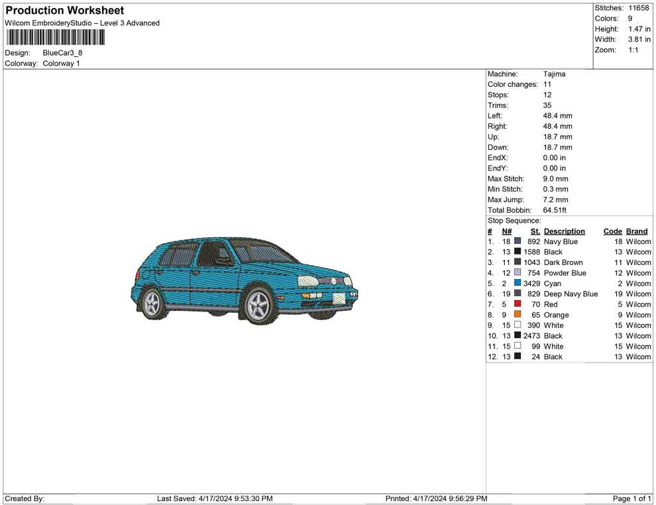This screenshot has width=656, height=505.
Task: Click the Min Stitch value 0.3 mm
Action: [x=555, y=189]
